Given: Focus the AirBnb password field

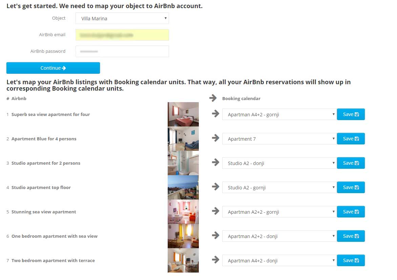Looking at the screenshot, I should (122, 51).
